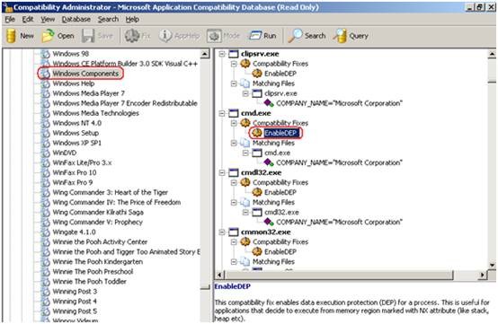498x324 pixels.
Task: Open the Edit menu
Action: click(x=28, y=20)
